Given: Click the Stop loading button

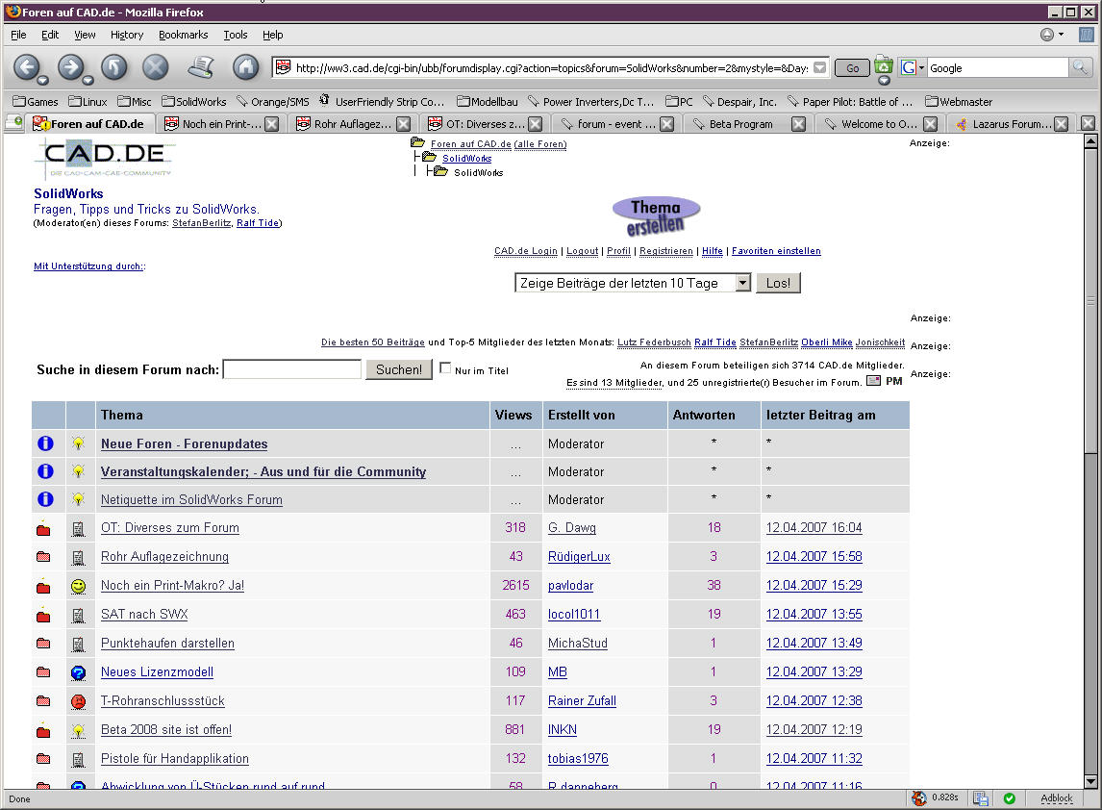Looking at the screenshot, I should tap(156, 67).
